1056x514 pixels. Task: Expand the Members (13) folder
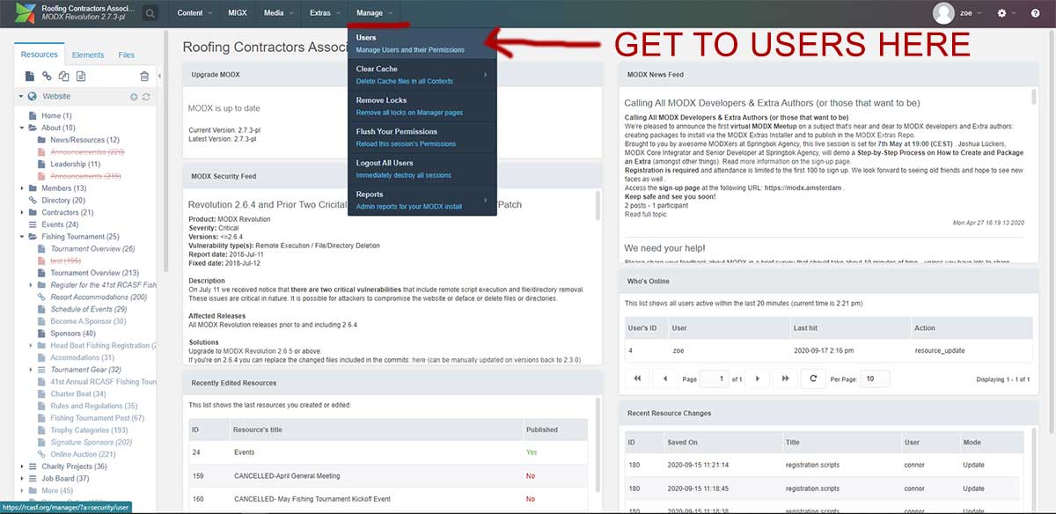tap(21, 188)
